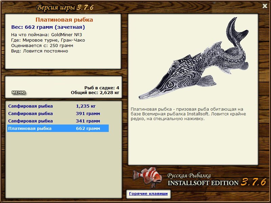Click the red-and-white striped fish logo icon

tap(147, 177)
